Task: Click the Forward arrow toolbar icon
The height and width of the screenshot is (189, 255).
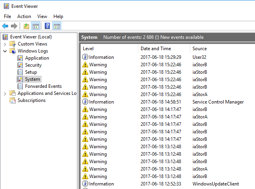Action: click(14, 26)
